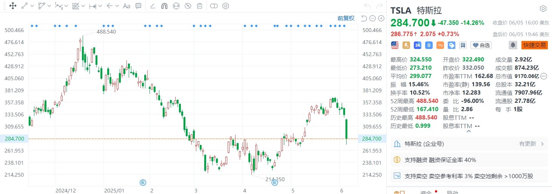Open arrow annotation tool dropdown arrow
This screenshot has height=194, width=552.
pyautogui.click(x=117, y=6)
